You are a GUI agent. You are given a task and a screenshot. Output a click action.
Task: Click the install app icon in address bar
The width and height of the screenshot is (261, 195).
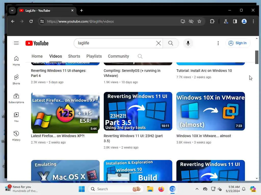tap(183, 21)
